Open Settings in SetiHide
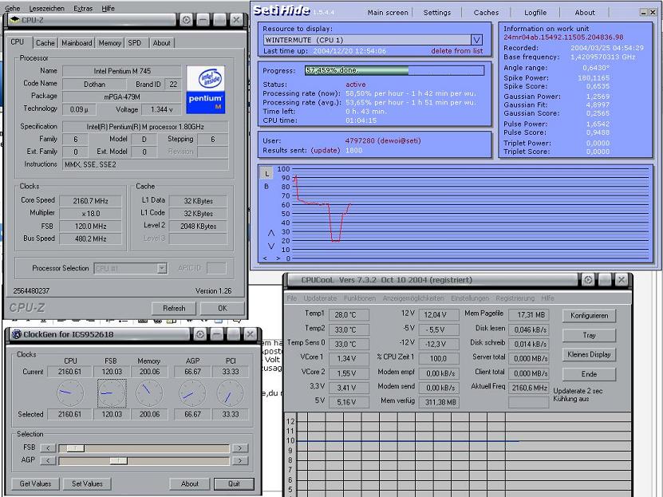The image size is (663, 497). pos(436,12)
